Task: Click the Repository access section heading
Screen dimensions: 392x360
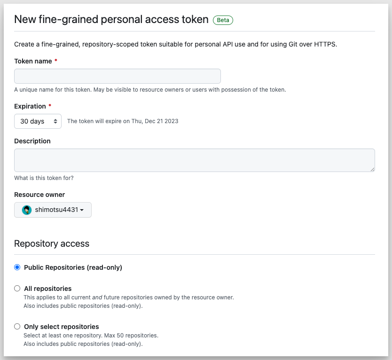Action: click(x=52, y=243)
